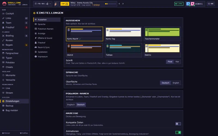Viewport: 218px width, 136px height.
Task: Select Klar font option
Action: (x=177, y=62)
